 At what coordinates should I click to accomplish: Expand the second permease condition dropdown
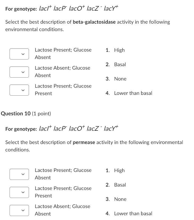click(19, 192)
